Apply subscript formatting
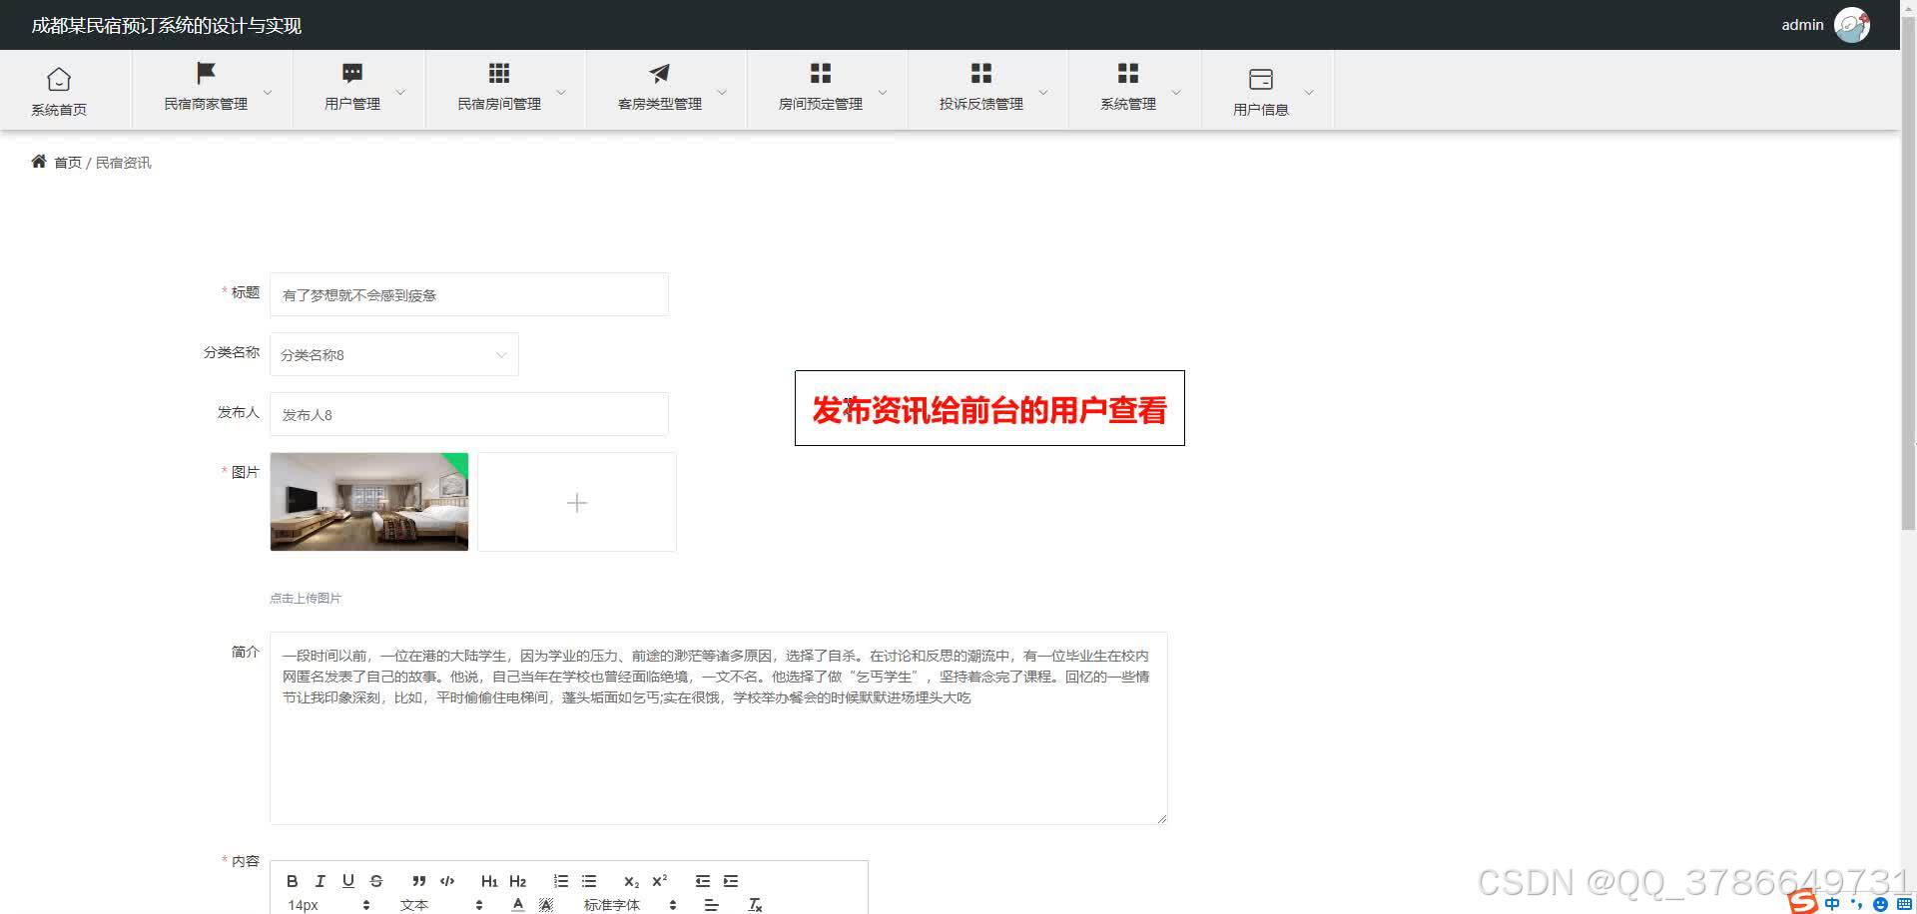1917x914 pixels. tap(631, 881)
